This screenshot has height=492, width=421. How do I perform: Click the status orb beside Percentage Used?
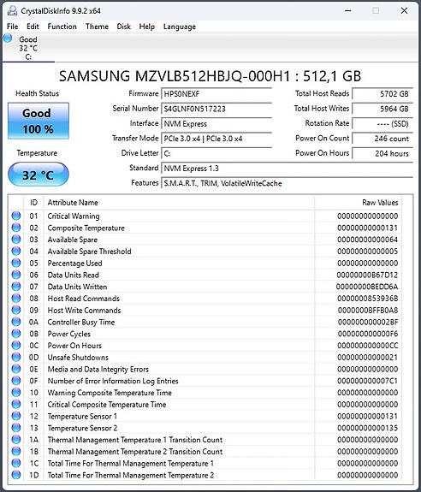[16, 263]
